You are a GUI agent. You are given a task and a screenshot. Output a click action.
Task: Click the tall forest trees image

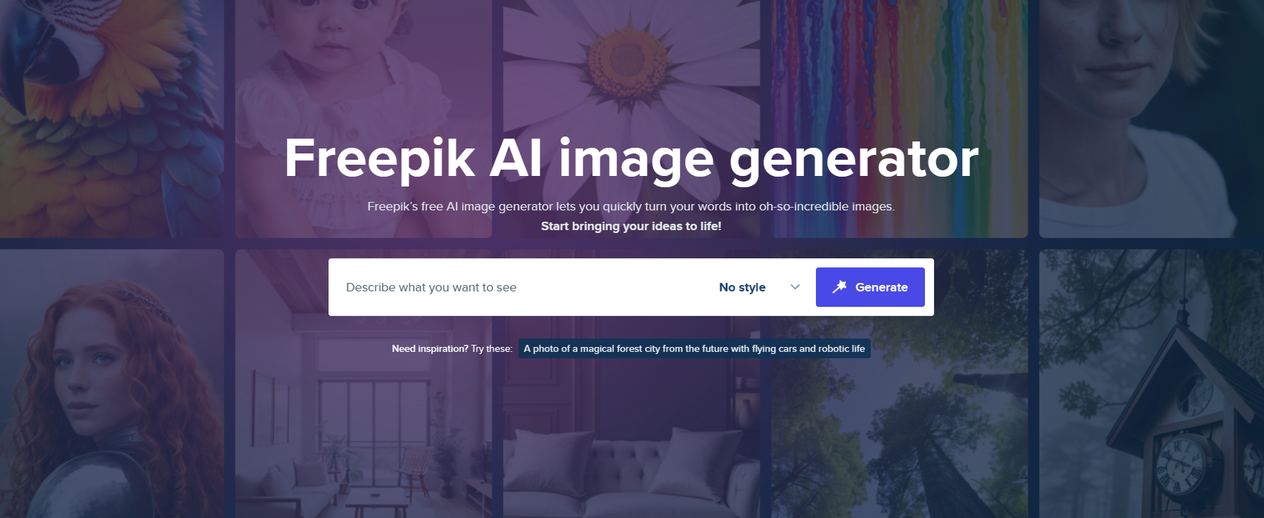point(899,436)
